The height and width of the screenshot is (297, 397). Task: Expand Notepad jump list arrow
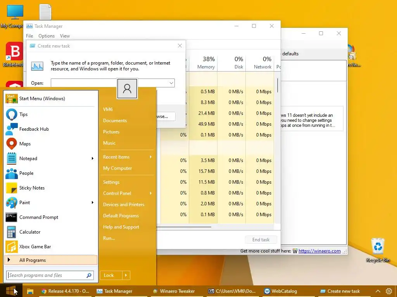point(93,158)
